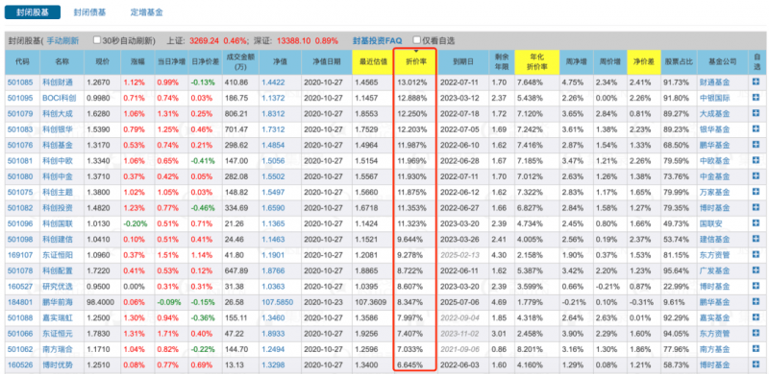This screenshot has height=374, width=769.
Task: Open 嘉实基金 company link
Action: pos(714,318)
